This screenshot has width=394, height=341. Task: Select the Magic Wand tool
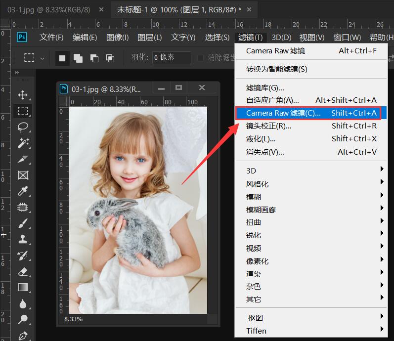tap(23, 143)
